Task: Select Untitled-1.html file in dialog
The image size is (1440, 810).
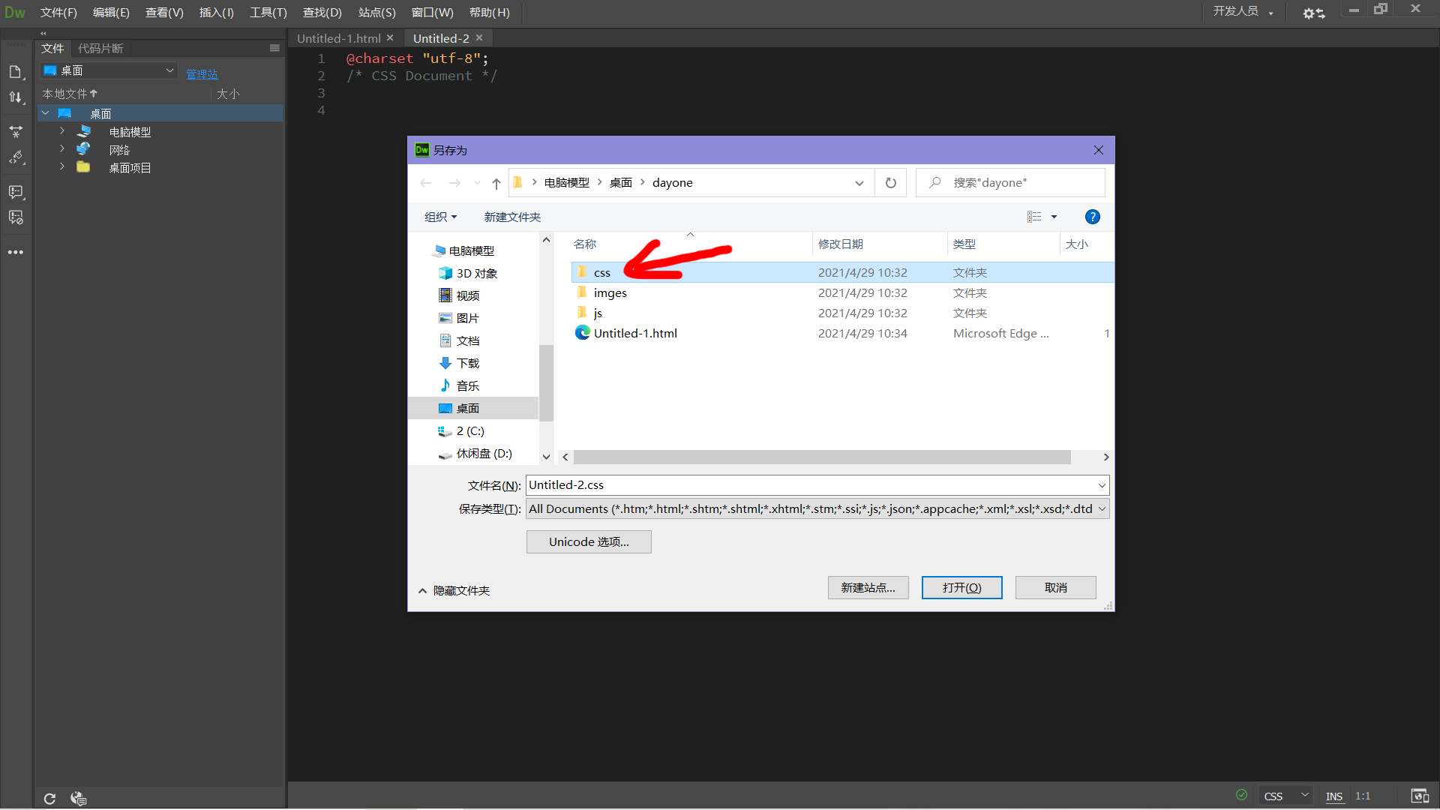Action: (x=841, y=334)
